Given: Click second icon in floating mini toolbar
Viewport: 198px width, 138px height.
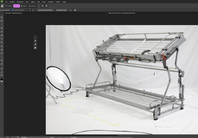Looking at the screenshot, I should [x=35, y=41].
